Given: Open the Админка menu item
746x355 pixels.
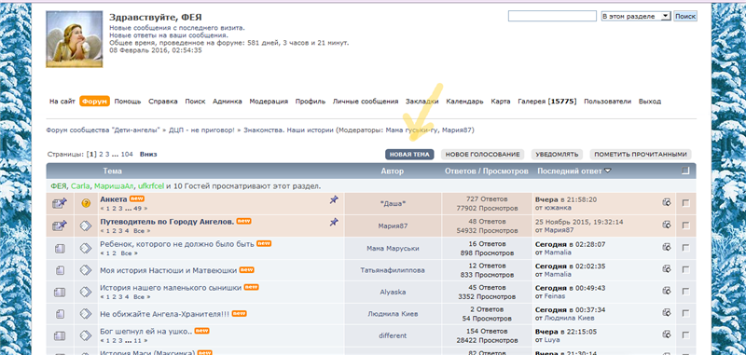Looking at the screenshot, I should 228,102.
